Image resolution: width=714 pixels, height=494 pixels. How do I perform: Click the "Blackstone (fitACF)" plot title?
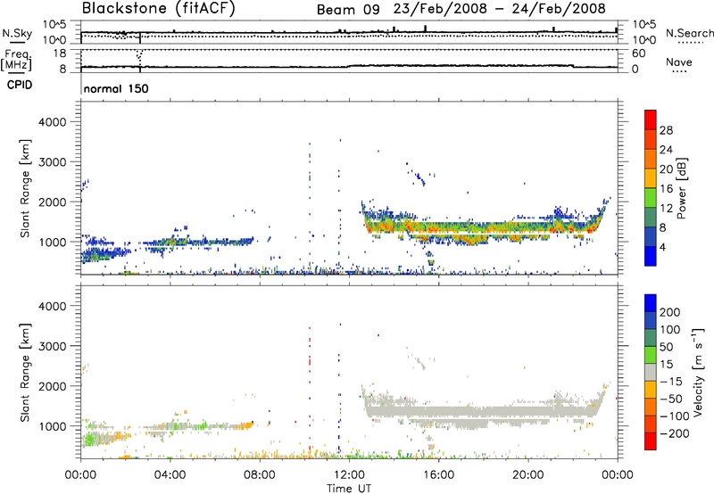pyautogui.click(x=159, y=8)
